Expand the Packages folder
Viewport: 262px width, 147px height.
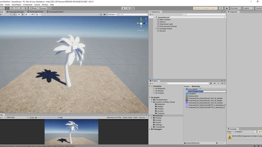tap(150, 129)
